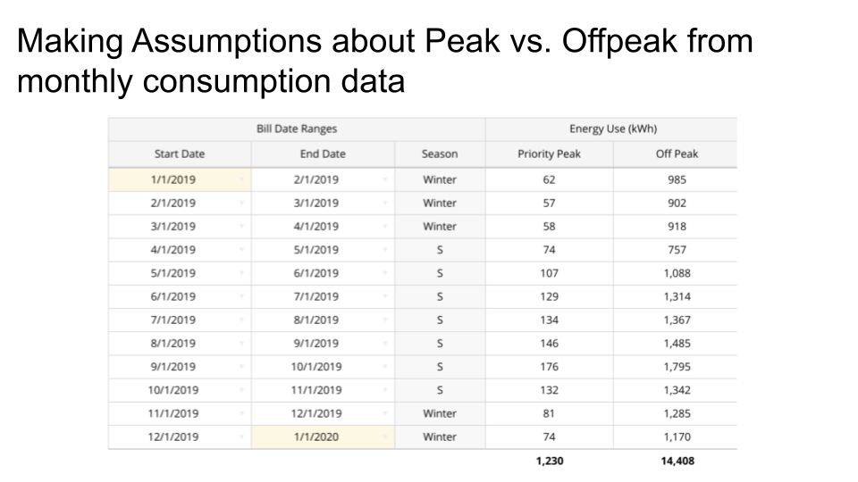Select the Season column header
Image resolution: width=858 pixels, height=482 pixels.
tap(440, 154)
